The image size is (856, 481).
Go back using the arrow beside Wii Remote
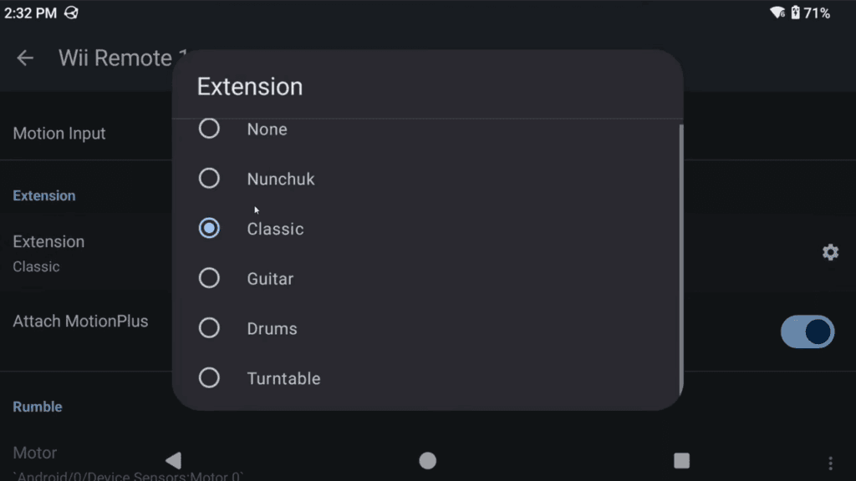point(24,58)
